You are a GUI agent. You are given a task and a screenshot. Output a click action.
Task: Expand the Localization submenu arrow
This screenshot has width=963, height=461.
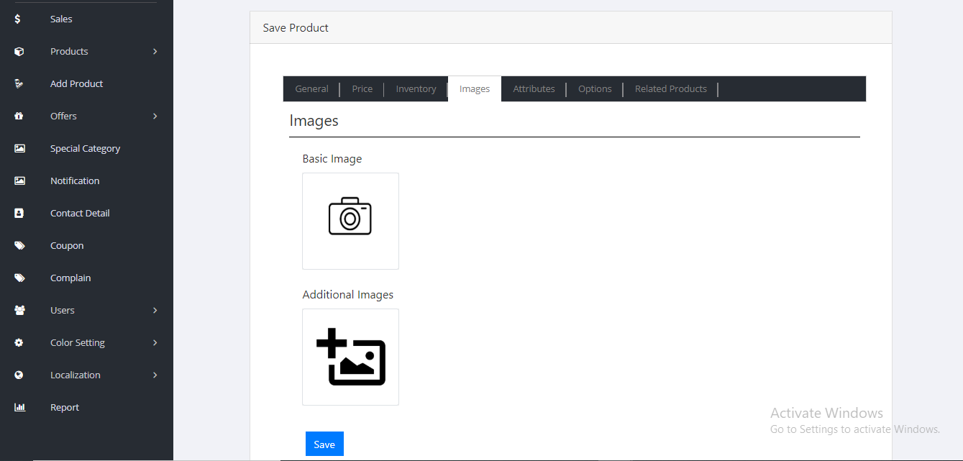click(155, 375)
